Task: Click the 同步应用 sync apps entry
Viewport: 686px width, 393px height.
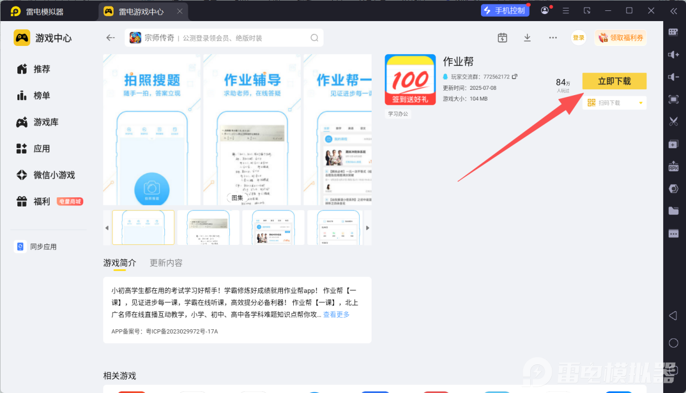Action: point(36,247)
